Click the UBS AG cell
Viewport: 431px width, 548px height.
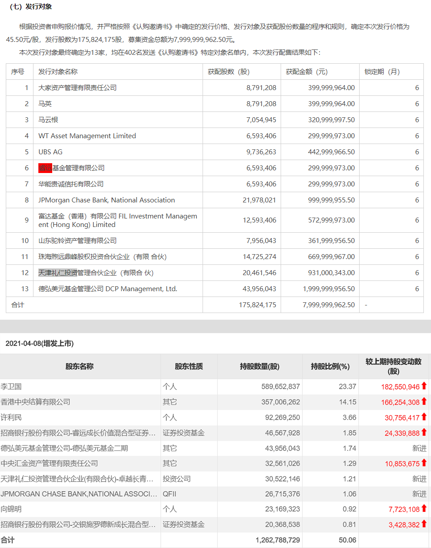50,152
